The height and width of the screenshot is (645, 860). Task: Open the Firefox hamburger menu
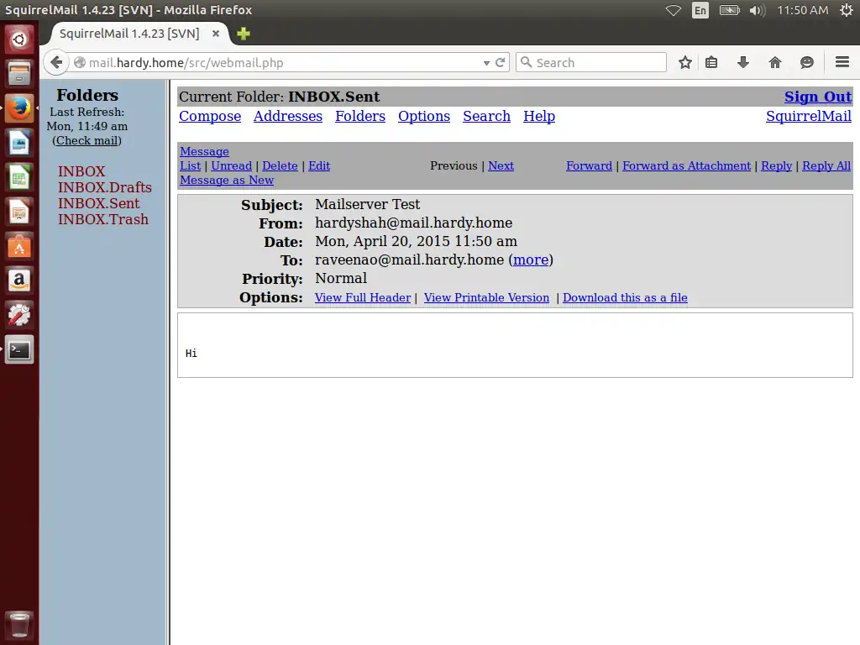(842, 62)
